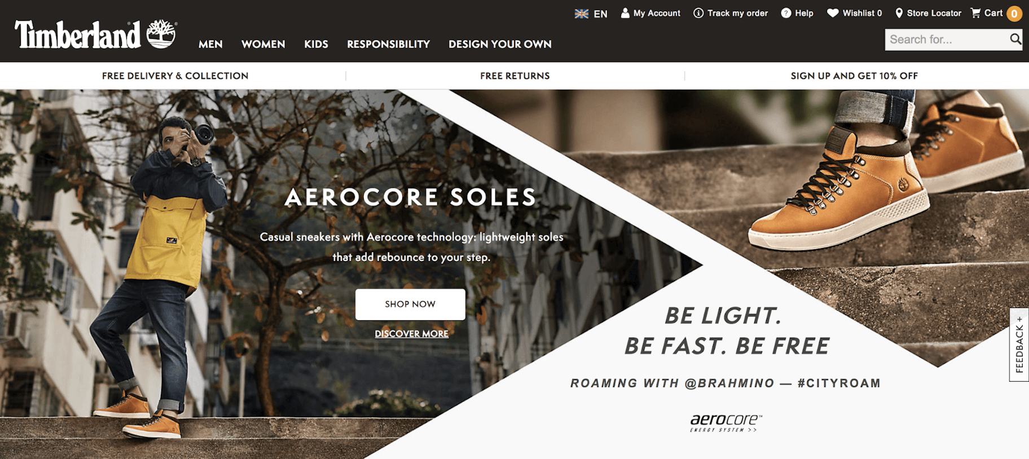Image resolution: width=1029 pixels, height=459 pixels.
Task: Expand the FEEDBACK + side tab
Action: pos(1019,345)
